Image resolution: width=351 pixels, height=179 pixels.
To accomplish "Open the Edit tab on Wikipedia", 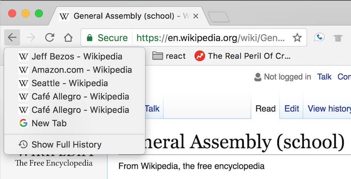I will tap(292, 108).
